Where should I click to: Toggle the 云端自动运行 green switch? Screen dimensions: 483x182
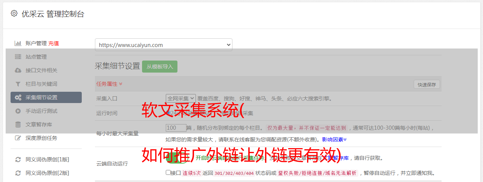(x=176, y=158)
